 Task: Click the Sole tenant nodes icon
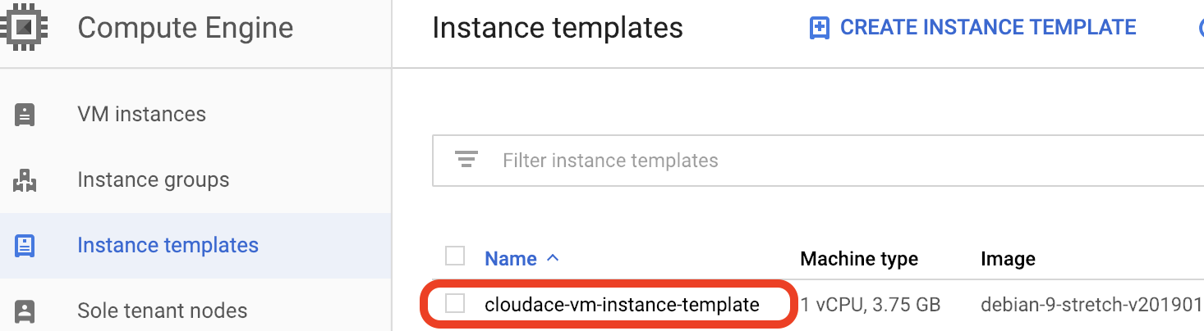[25, 311]
